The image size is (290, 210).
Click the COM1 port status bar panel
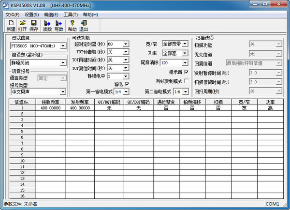coord(272,204)
